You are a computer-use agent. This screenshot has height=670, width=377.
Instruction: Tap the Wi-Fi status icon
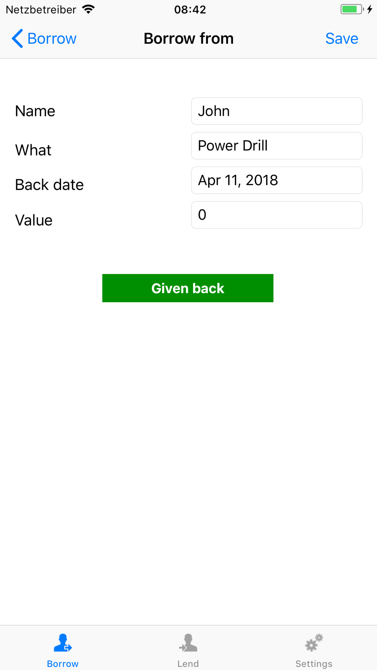(89, 9)
